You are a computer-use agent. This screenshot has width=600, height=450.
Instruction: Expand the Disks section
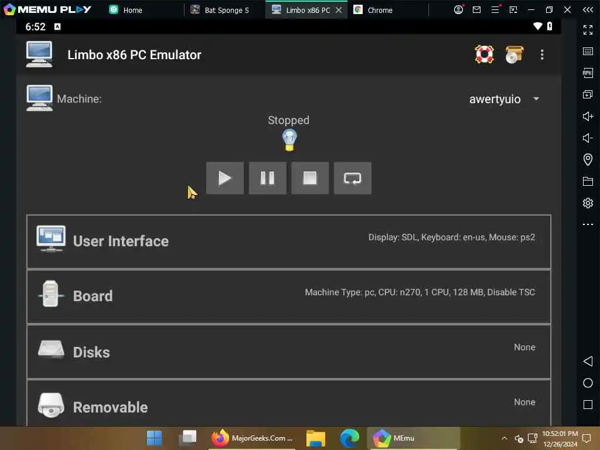[289, 352]
